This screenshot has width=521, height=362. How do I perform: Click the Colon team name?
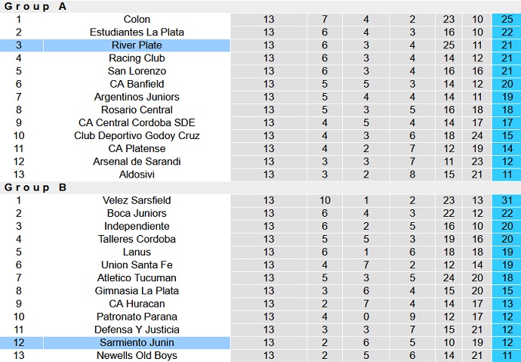click(137, 19)
